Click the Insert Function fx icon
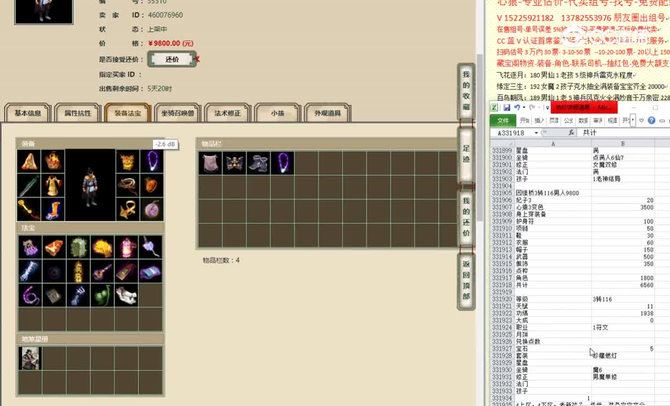The image size is (670, 406). tap(571, 132)
